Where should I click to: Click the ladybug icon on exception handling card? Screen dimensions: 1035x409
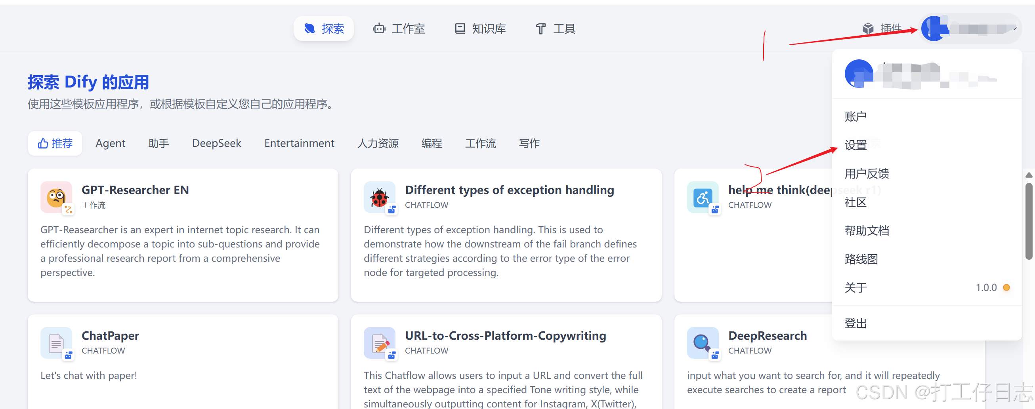coord(380,197)
